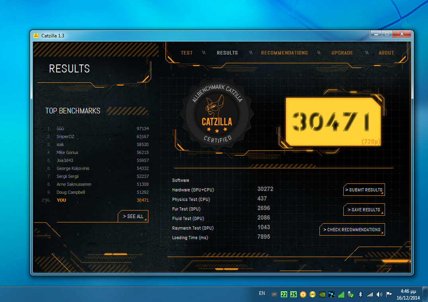The width and height of the screenshot is (428, 302).
Task: Open the volume speaker tray icon
Action: pyautogui.click(x=379, y=294)
